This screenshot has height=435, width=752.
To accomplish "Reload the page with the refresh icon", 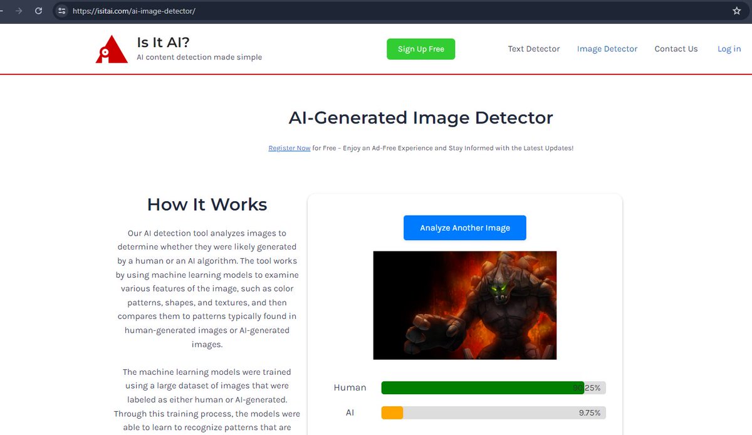I will point(39,11).
